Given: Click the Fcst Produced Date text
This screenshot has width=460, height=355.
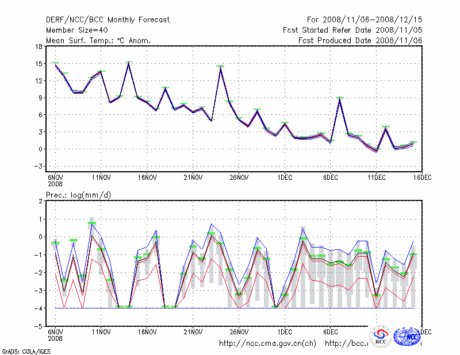Looking at the screenshot, I should pos(360,40).
